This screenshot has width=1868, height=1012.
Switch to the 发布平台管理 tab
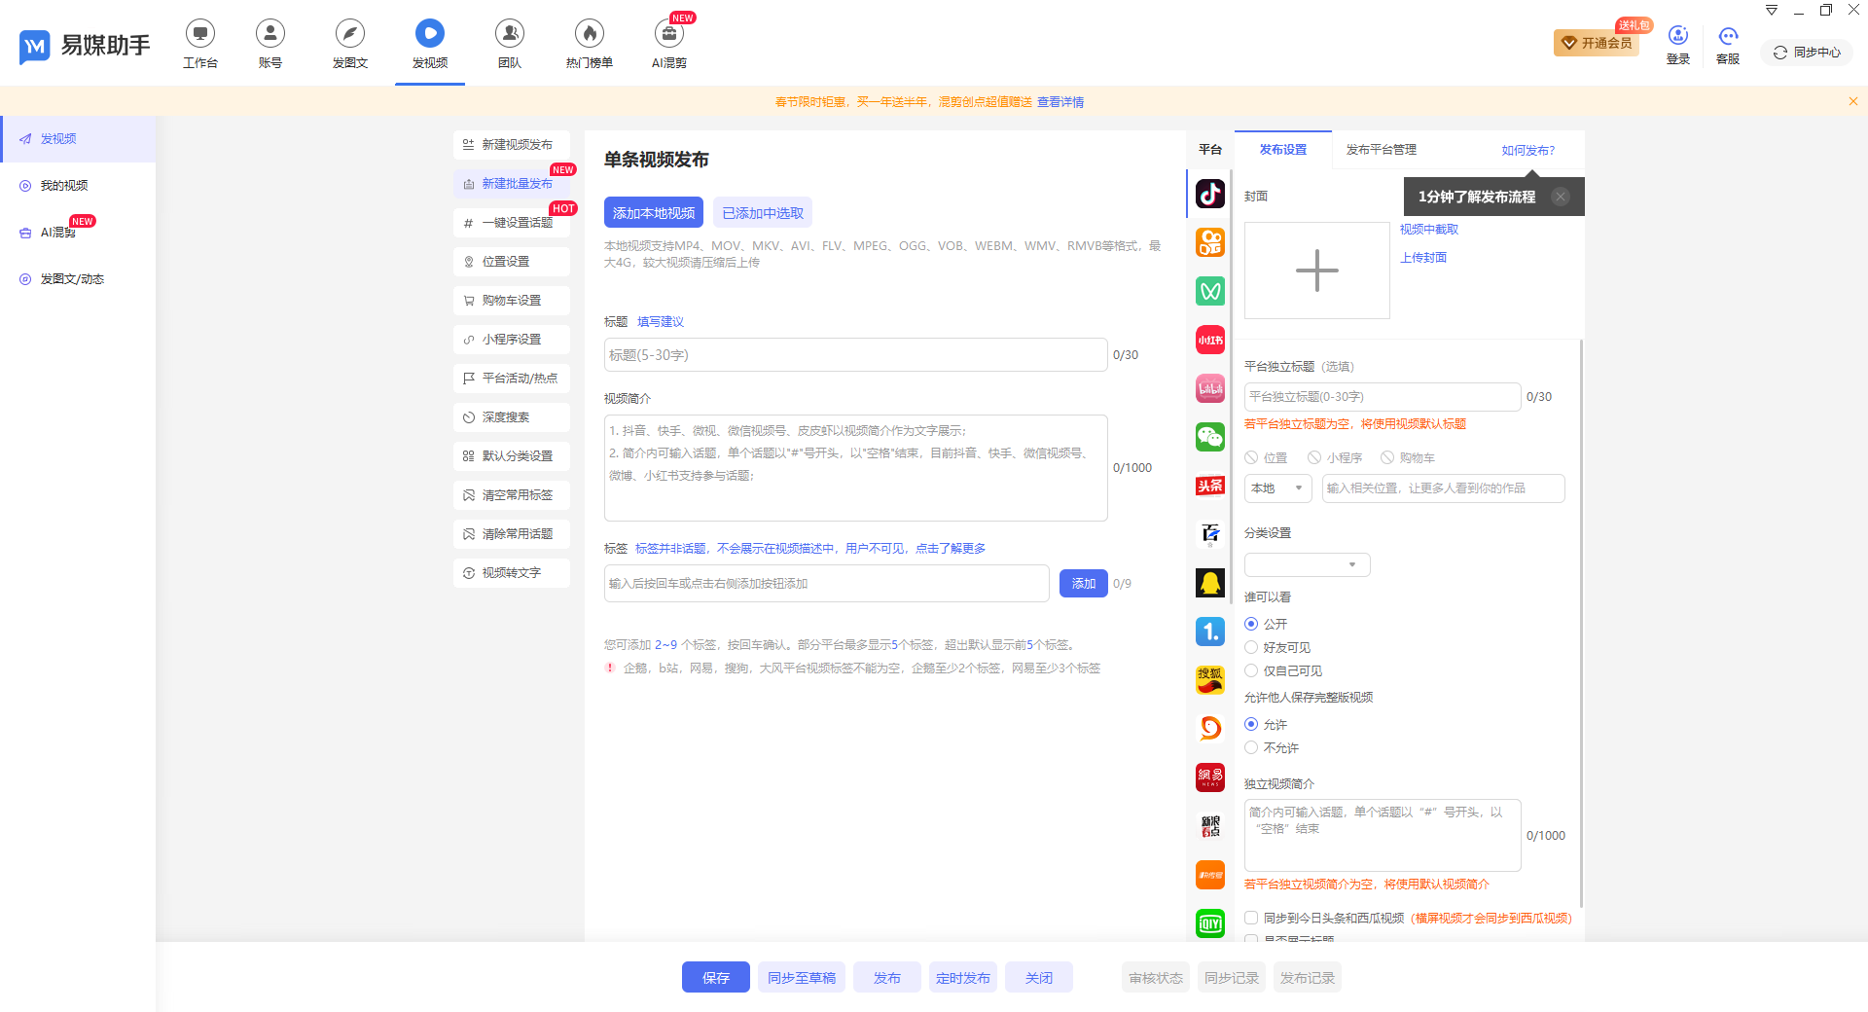(x=1380, y=150)
